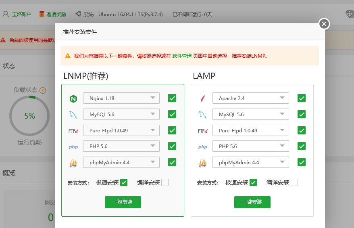Click 运行流畅 status label
This screenshot has height=228, width=354.
pos(29,142)
